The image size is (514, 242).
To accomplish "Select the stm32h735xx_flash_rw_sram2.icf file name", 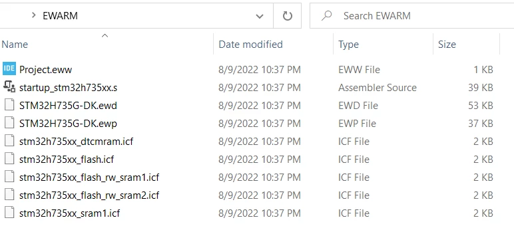I will [x=89, y=195].
